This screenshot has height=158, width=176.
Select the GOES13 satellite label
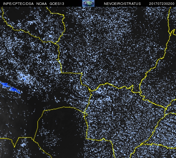click(57, 4)
